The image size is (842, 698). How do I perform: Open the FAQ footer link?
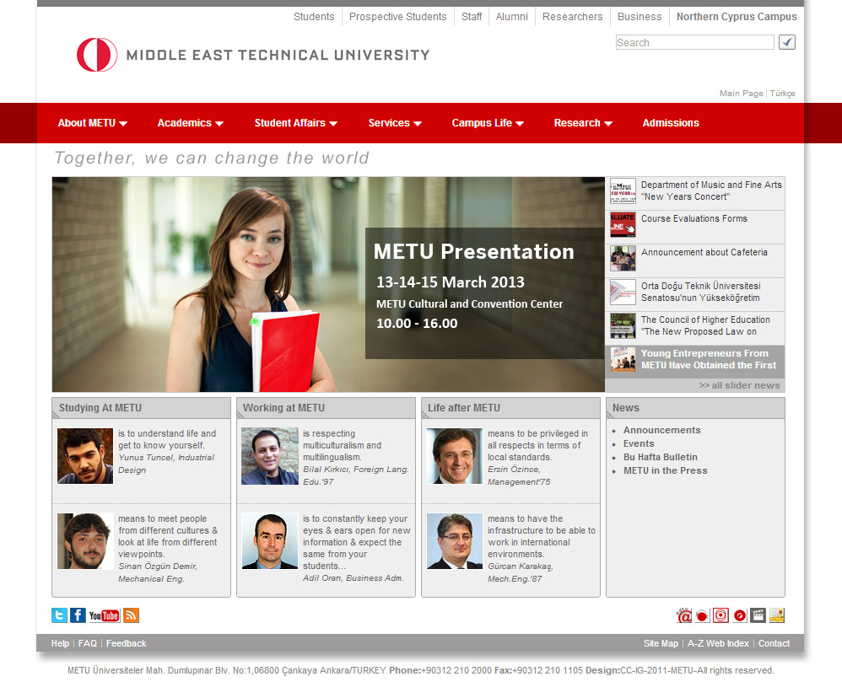coord(88,643)
